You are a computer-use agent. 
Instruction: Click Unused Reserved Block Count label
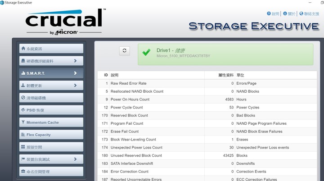click(x=136, y=155)
